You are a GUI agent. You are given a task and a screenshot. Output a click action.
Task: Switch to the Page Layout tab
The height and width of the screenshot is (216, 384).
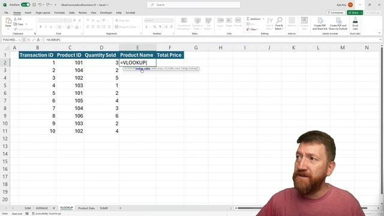(x=43, y=13)
